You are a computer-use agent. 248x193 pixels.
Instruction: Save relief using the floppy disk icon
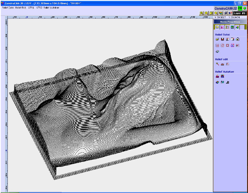point(222,39)
